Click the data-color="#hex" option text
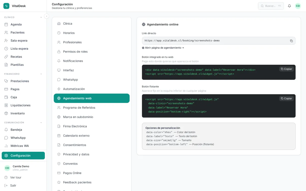This screenshot has height=191, width=306. (x=159, y=132)
